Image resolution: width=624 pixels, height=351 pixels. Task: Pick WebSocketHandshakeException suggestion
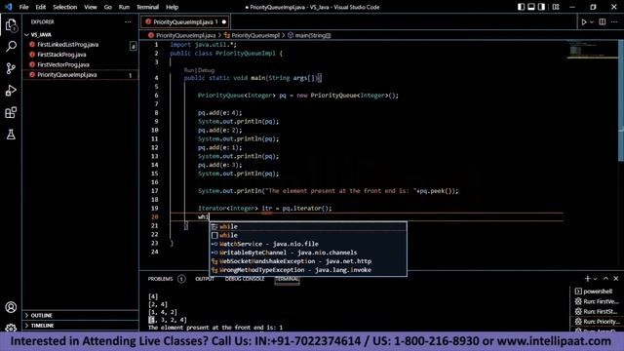click(x=308, y=261)
